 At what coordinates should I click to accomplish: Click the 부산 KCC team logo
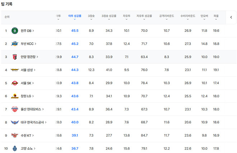[x=15, y=44]
